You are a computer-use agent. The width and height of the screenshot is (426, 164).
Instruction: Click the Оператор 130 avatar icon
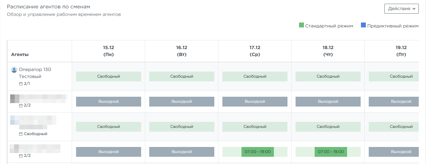click(14, 70)
